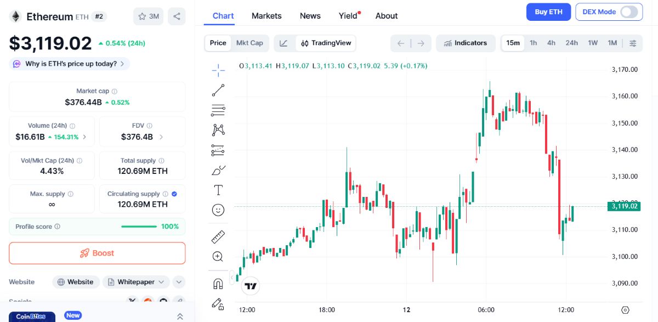658x322 pixels.
Task: Select the measure ruler tool
Action: 218,237
